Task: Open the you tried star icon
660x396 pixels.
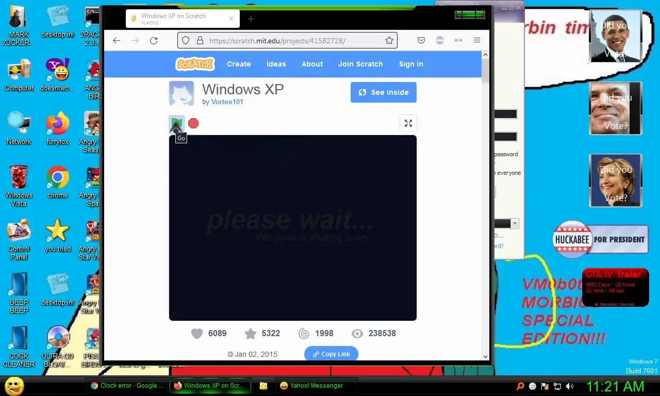Action: pos(57,236)
